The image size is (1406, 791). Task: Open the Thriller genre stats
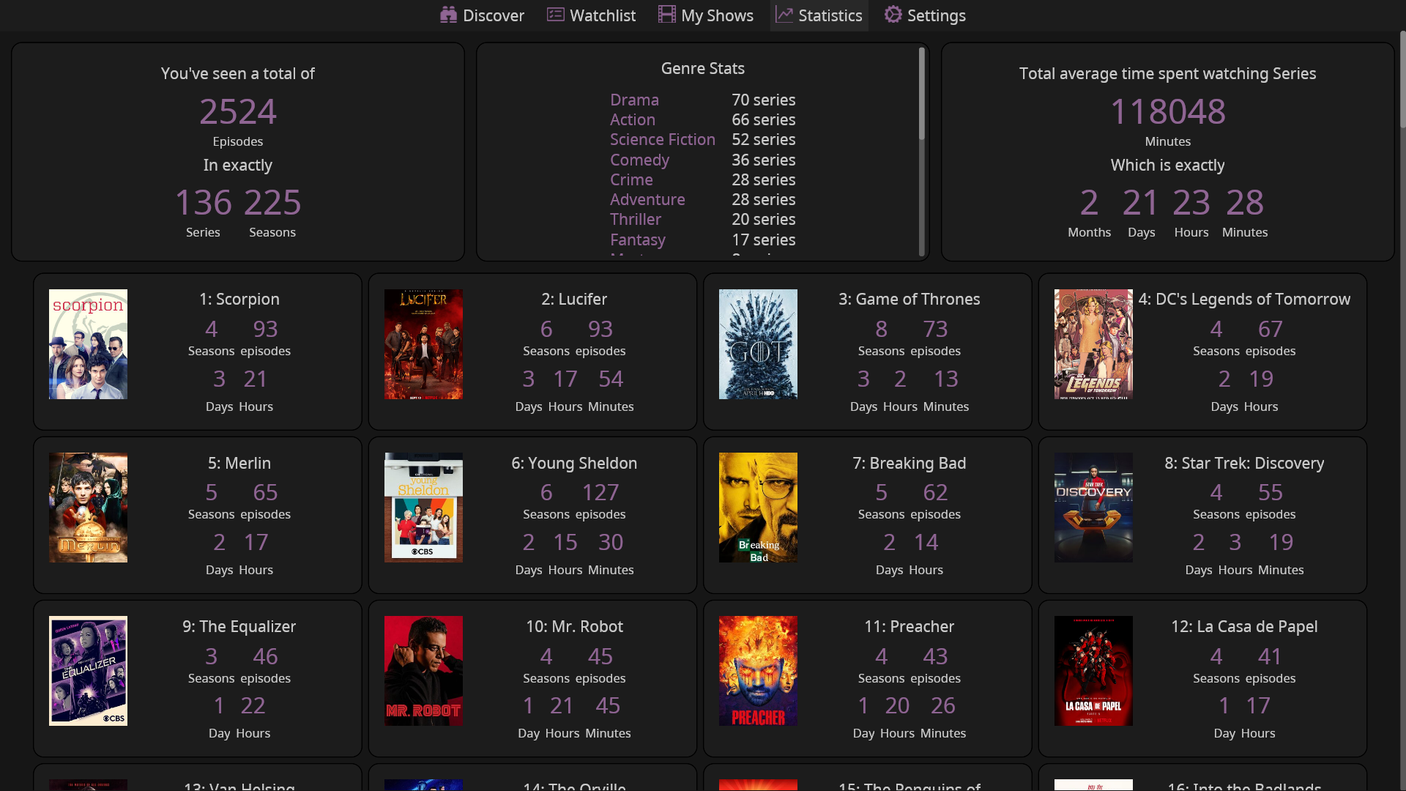click(635, 219)
